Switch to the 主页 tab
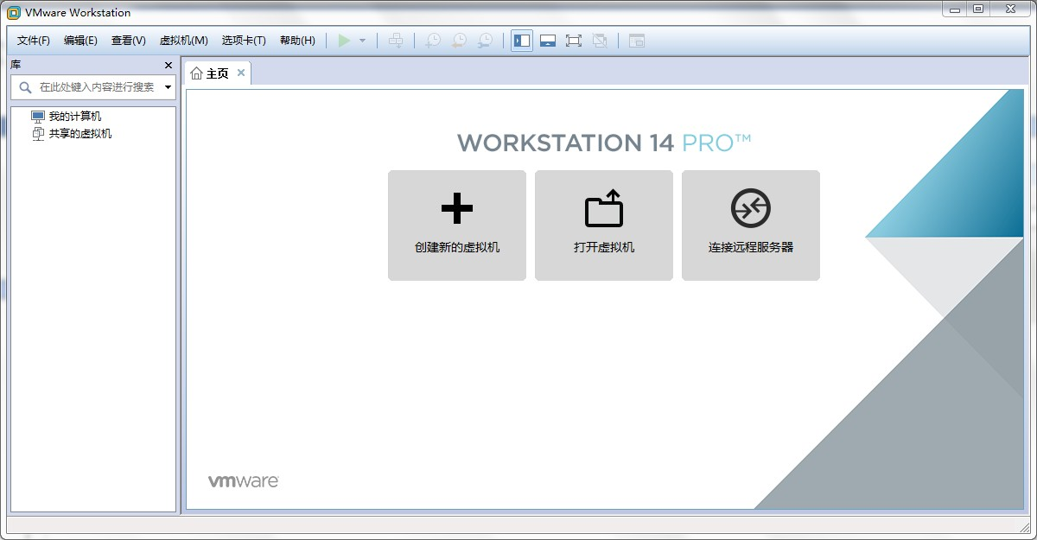Viewport: 1037px width, 540px height. click(x=217, y=73)
